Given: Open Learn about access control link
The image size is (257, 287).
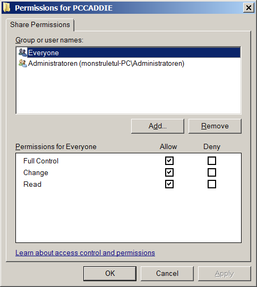Looking at the screenshot, I should pyautogui.click(x=85, y=253).
